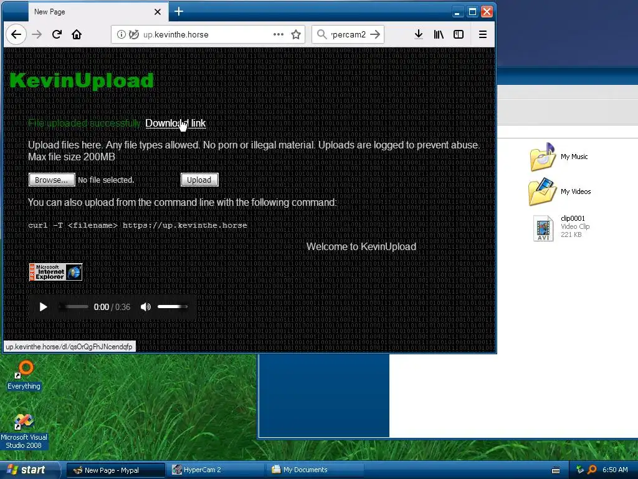Play the embedded audio clip
638x479 pixels.
tap(43, 307)
